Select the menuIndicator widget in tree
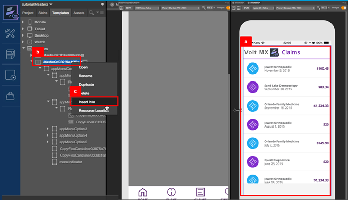 pyautogui.click(x=70, y=162)
